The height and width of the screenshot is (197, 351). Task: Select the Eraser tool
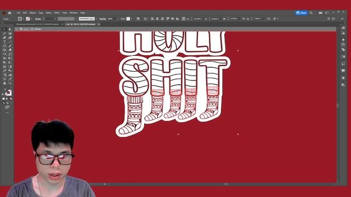tap(10, 50)
